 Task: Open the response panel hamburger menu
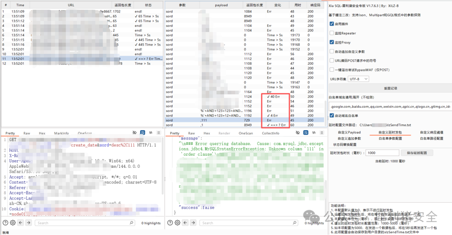322,132
